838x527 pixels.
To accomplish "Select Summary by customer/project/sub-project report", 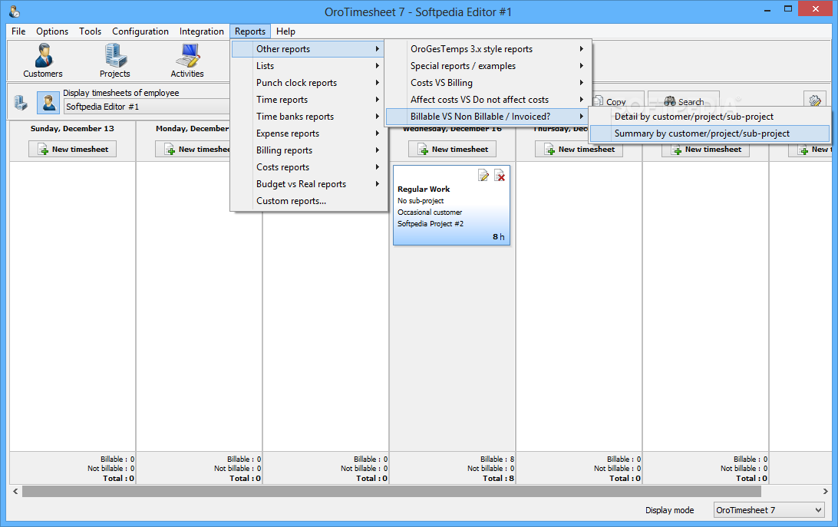I will [710, 133].
